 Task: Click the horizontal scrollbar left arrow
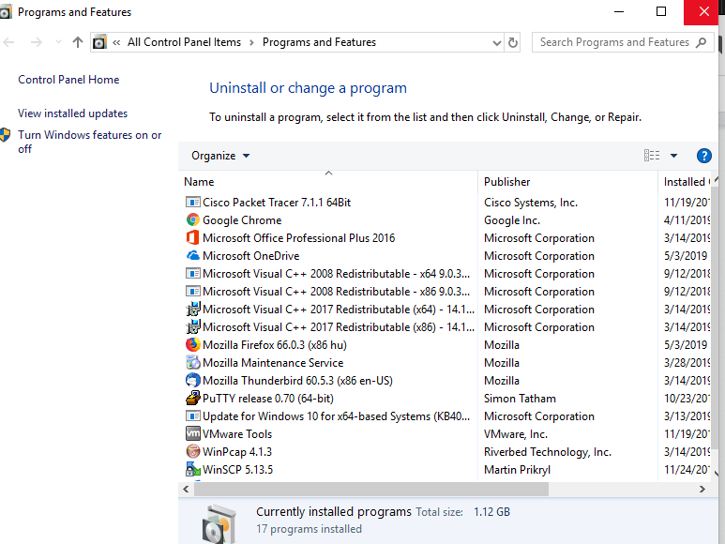click(186, 489)
